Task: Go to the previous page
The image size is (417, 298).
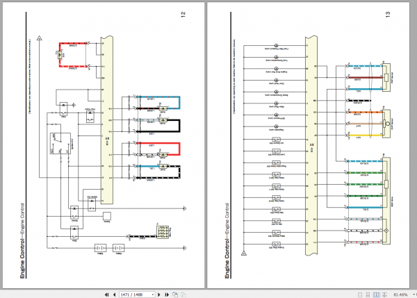Action: [x=115, y=295]
